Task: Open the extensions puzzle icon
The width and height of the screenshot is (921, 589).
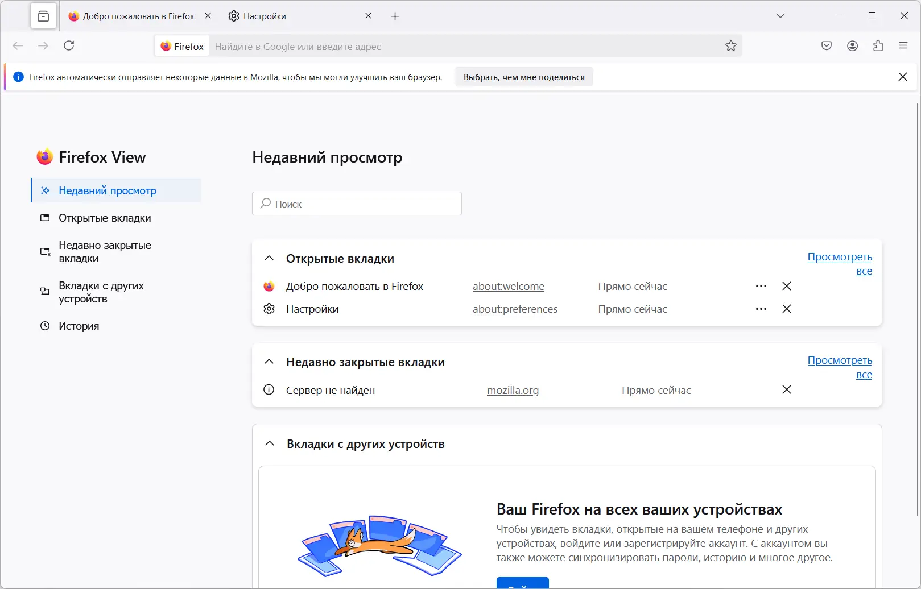Action: pos(878,46)
